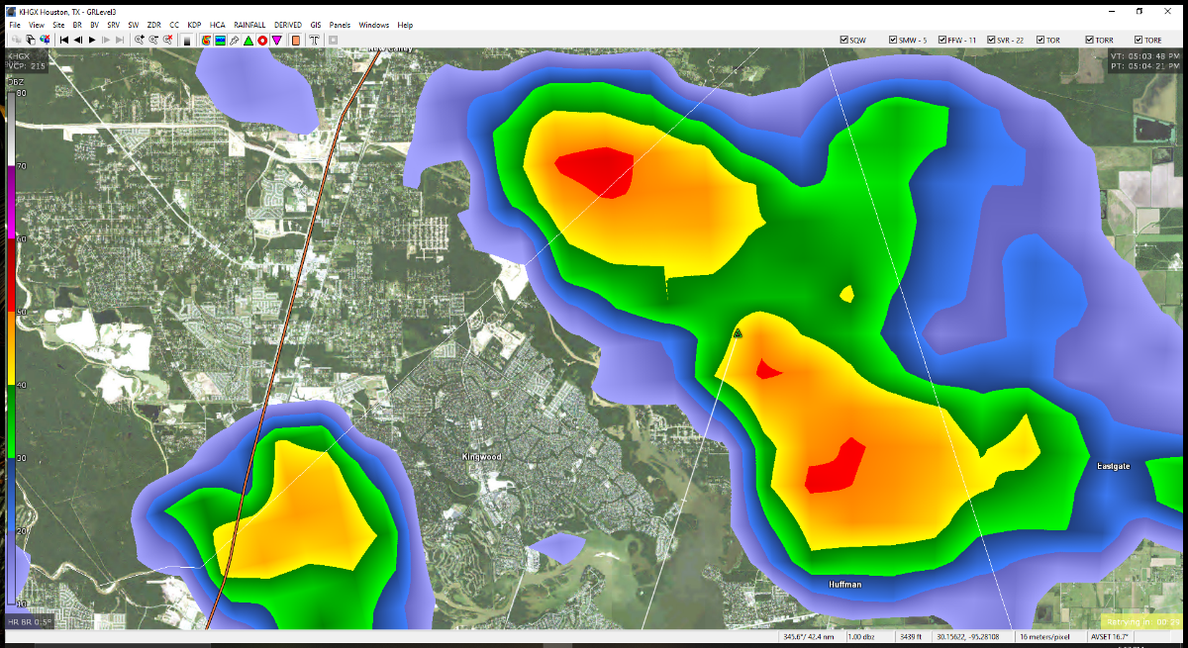Uncheck the SVR - 22 checkbox
This screenshot has width=1188, height=648.
tap(990, 40)
